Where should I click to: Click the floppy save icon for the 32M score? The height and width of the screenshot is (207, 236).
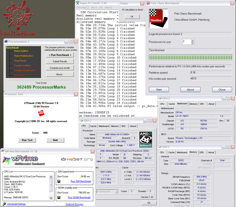(59, 181)
